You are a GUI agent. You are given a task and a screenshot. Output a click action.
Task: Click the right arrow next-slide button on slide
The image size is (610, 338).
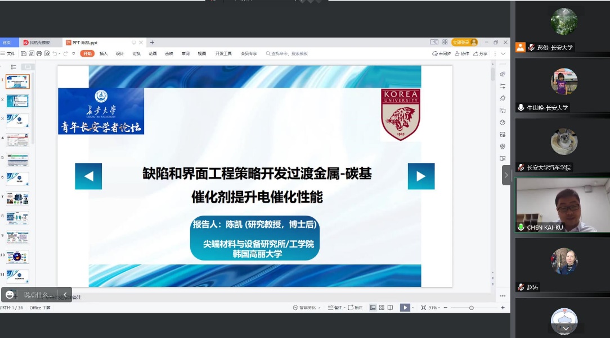point(421,176)
